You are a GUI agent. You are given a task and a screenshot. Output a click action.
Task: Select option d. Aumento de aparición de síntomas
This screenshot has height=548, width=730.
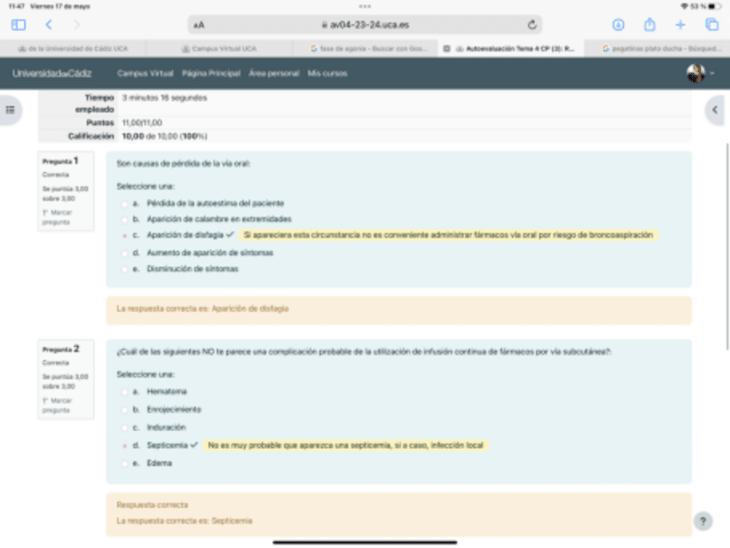point(124,253)
